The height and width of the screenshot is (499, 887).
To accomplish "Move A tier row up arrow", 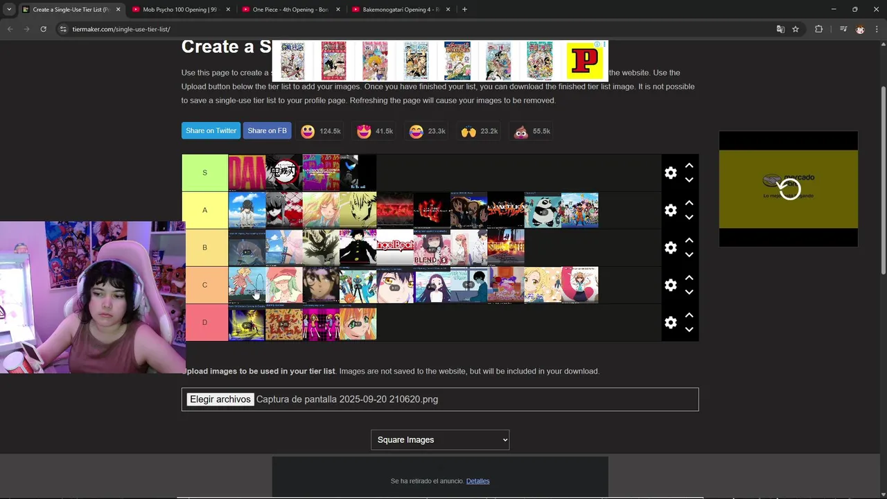I will (x=689, y=203).
